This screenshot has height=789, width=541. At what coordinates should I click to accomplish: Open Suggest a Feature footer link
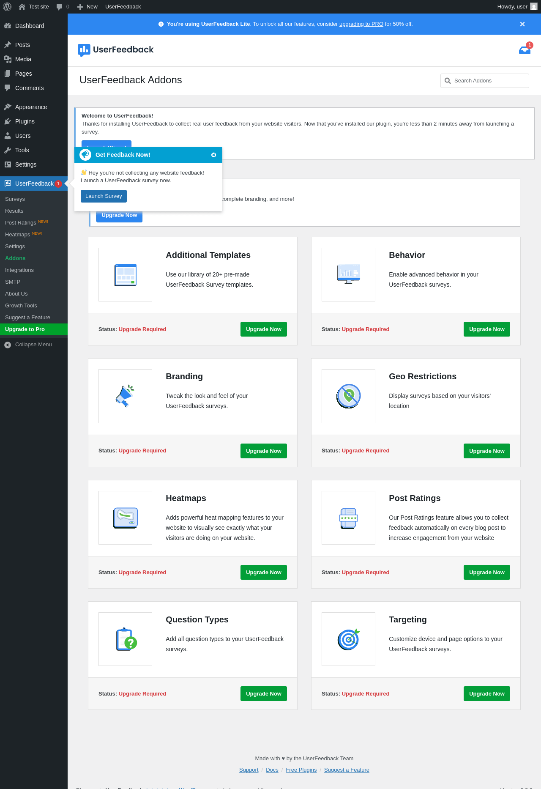coord(347,770)
